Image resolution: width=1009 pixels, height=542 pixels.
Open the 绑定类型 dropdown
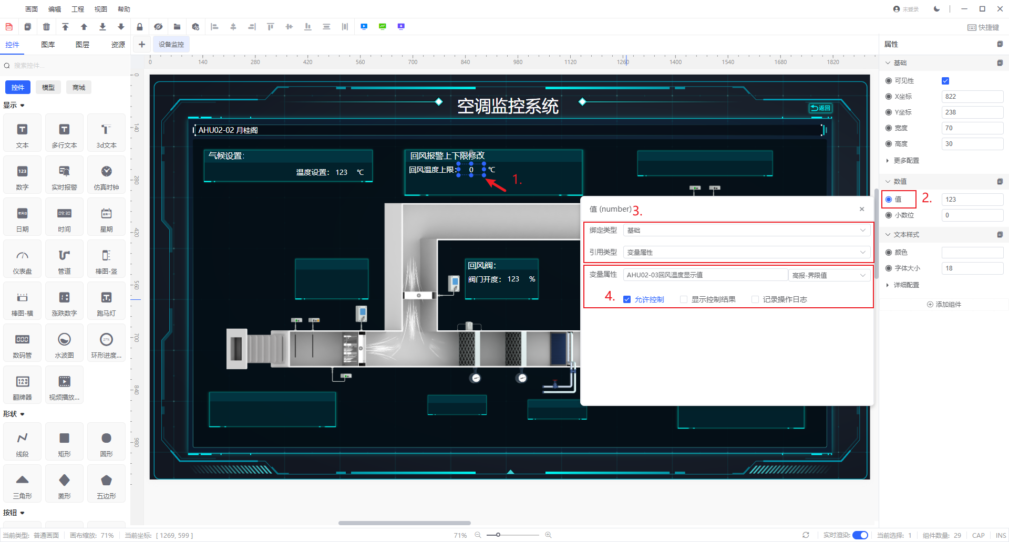pyautogui.click(x=746, y=231)
